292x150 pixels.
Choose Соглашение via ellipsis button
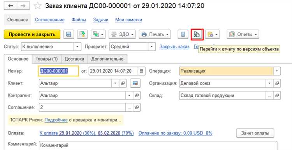pyautogui.click(x=129, y=107)
